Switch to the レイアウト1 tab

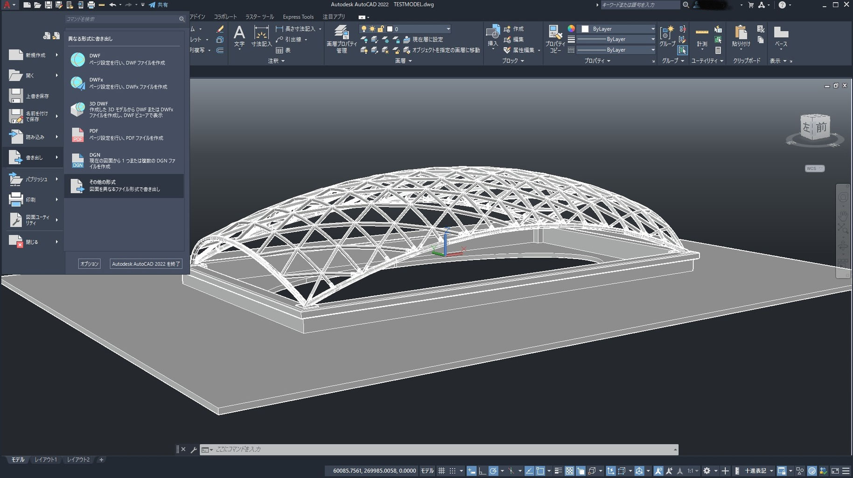(x=45, y=459)
